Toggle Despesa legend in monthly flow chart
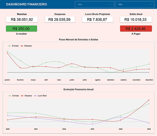Viewport: 157px width, 136px height. (26, 46)
